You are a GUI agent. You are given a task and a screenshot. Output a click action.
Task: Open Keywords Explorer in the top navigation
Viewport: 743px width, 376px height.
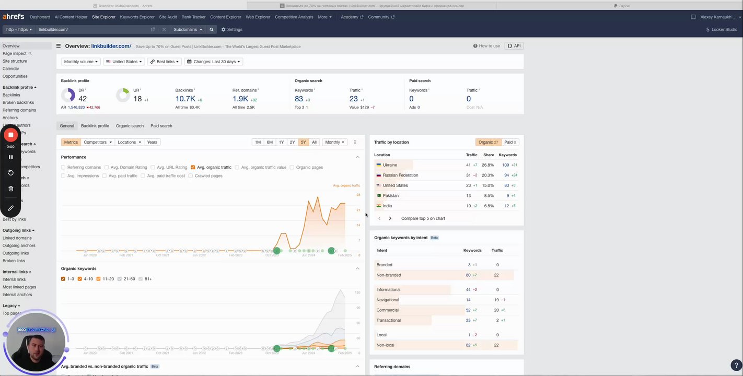[x=137, y=17]
